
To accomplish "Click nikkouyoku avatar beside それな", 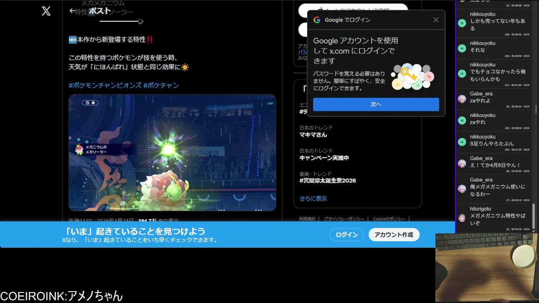I will pos(462,48).
